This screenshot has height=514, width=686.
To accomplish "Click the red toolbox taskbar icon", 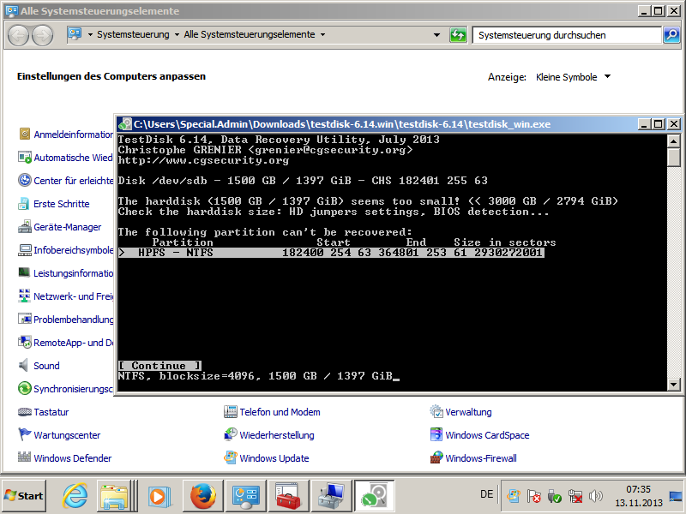I will click(288, 496).
